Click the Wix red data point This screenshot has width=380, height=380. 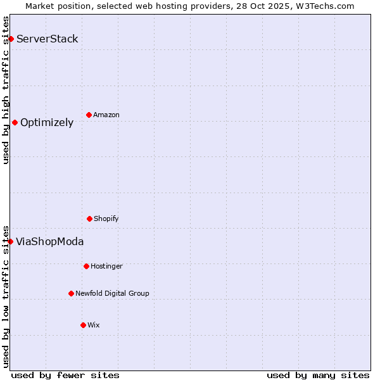pyautogui.click(x=83, y=326)
